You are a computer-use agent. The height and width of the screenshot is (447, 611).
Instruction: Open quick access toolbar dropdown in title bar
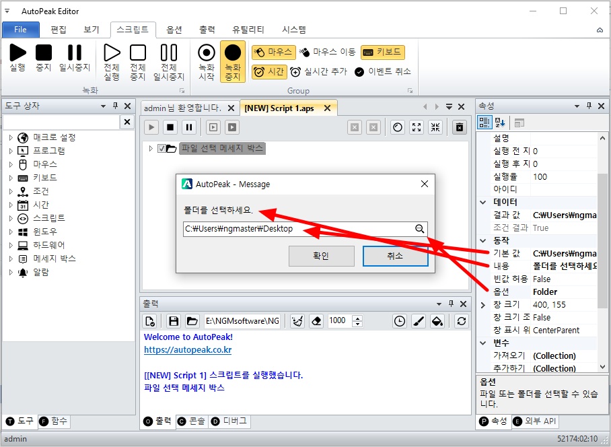click(x=7, y=11)
